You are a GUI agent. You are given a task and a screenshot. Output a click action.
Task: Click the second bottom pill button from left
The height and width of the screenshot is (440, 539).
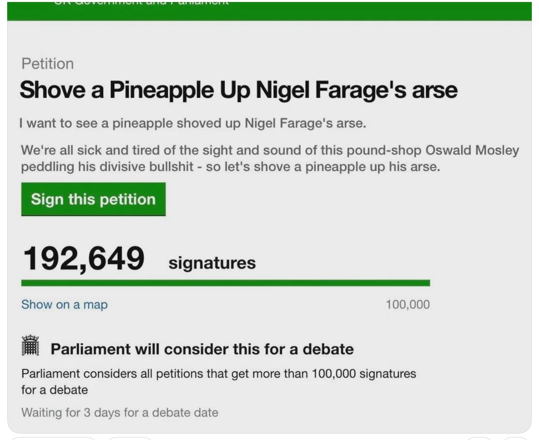130,438
